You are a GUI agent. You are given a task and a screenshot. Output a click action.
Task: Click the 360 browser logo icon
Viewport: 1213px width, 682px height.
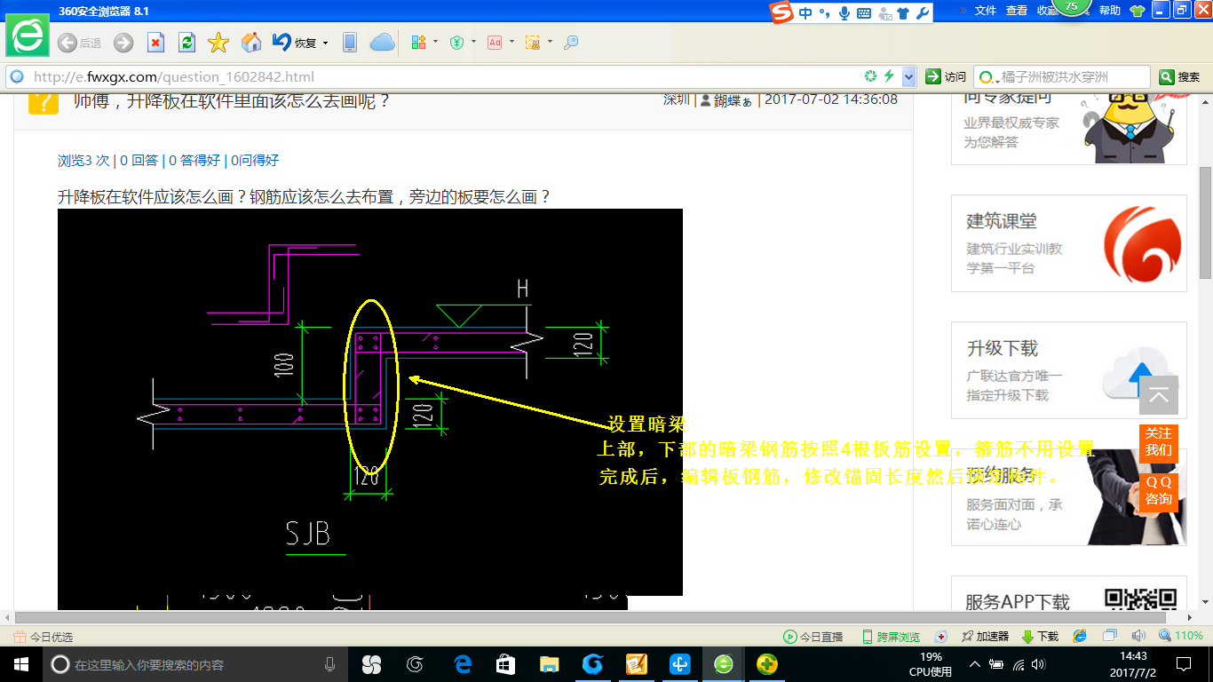point(28,36)
